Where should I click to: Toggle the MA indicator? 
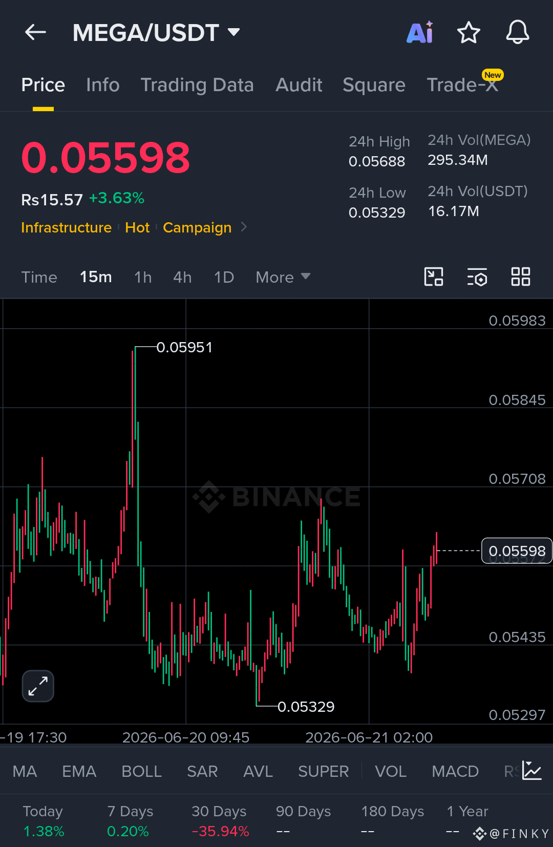[x=25, y=771]
